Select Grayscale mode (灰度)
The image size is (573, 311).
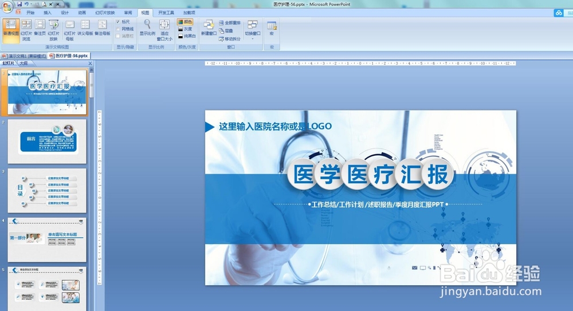pyautogui.click(x=185, y=29)
